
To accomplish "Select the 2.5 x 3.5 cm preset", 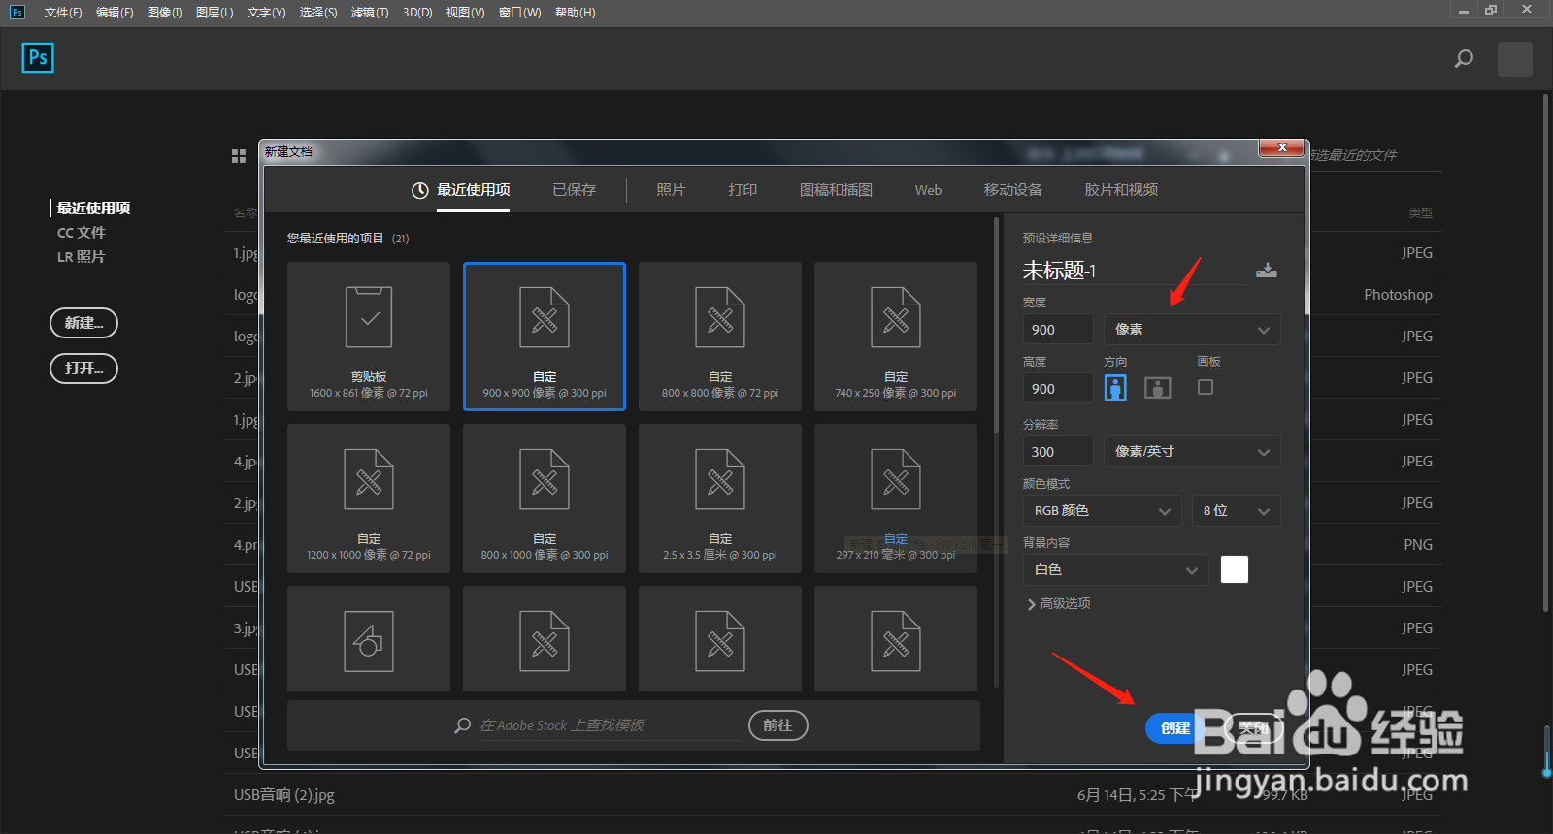I will pos(720,498).
